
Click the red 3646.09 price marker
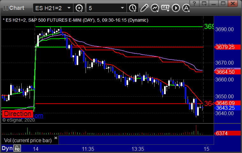click(x=227, y=103)
